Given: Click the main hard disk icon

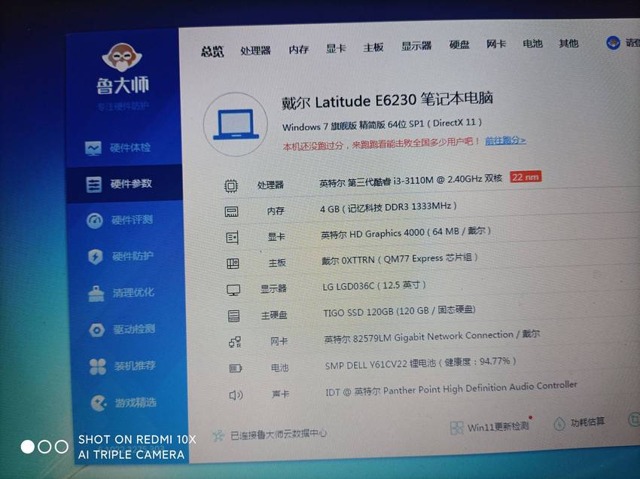Looking at the screenshot, I should pos(234,316).
